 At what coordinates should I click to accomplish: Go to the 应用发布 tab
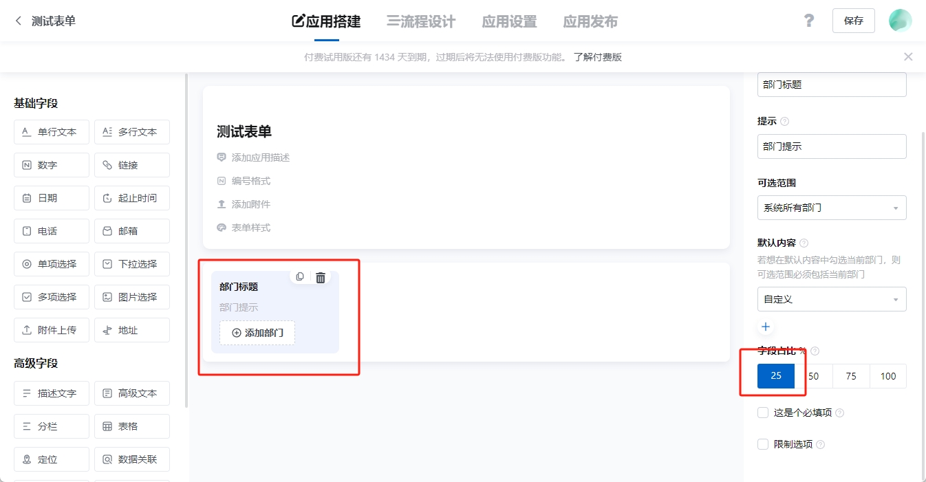(x=590, y=21)
